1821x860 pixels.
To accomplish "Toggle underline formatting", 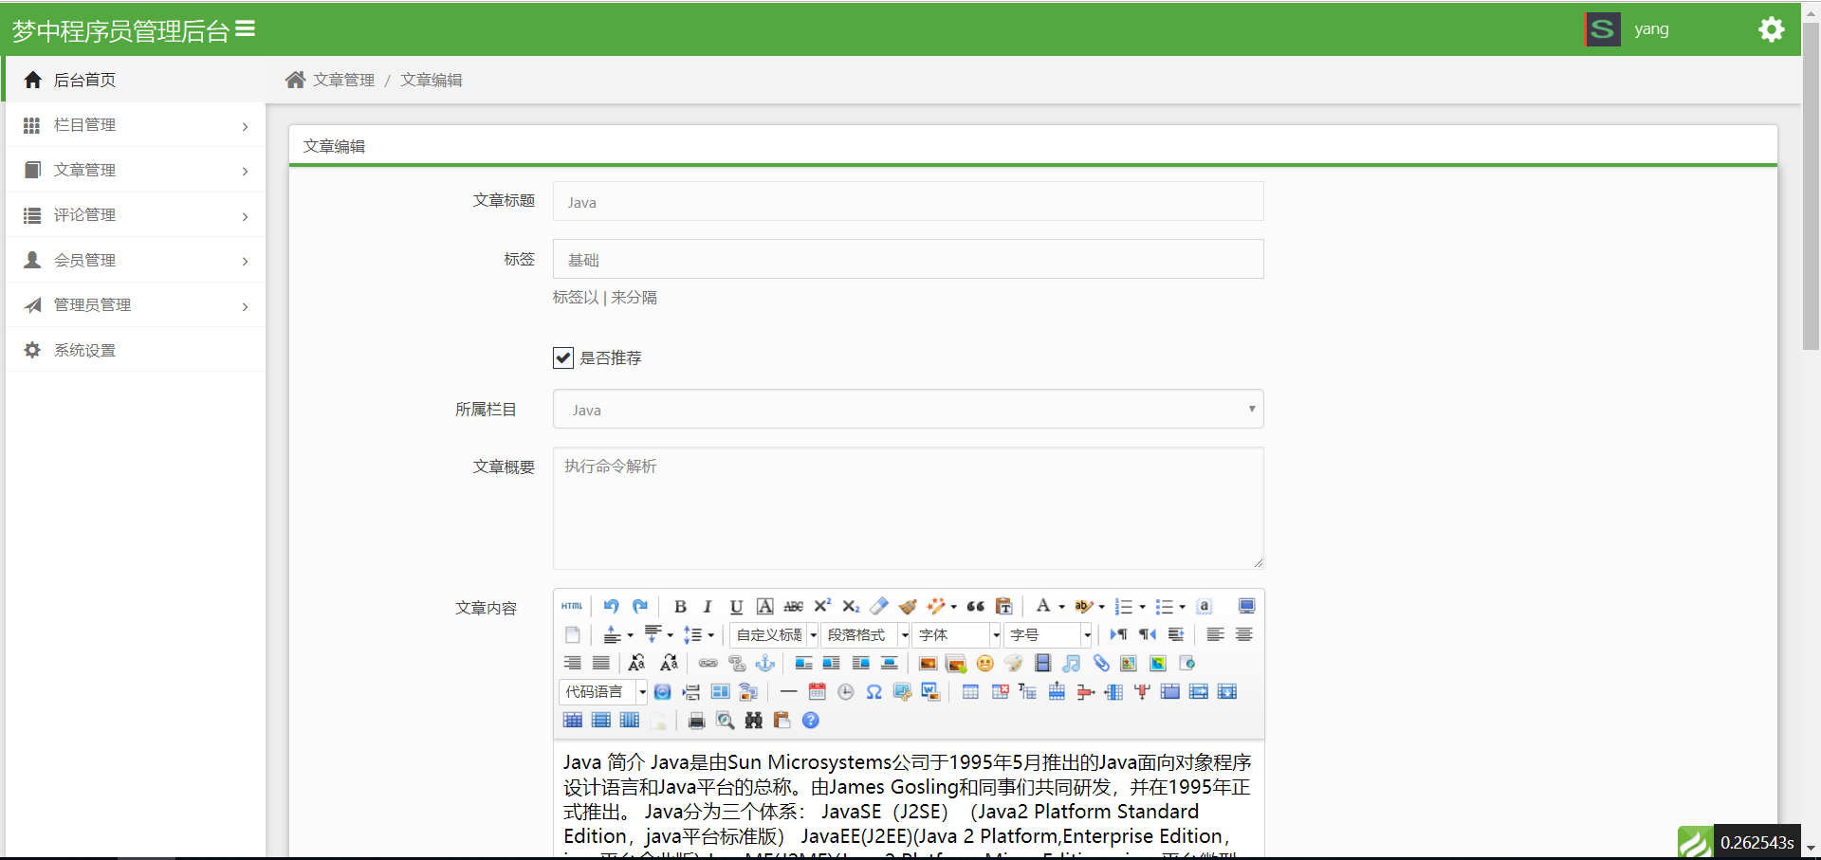I will coord(736,606).
